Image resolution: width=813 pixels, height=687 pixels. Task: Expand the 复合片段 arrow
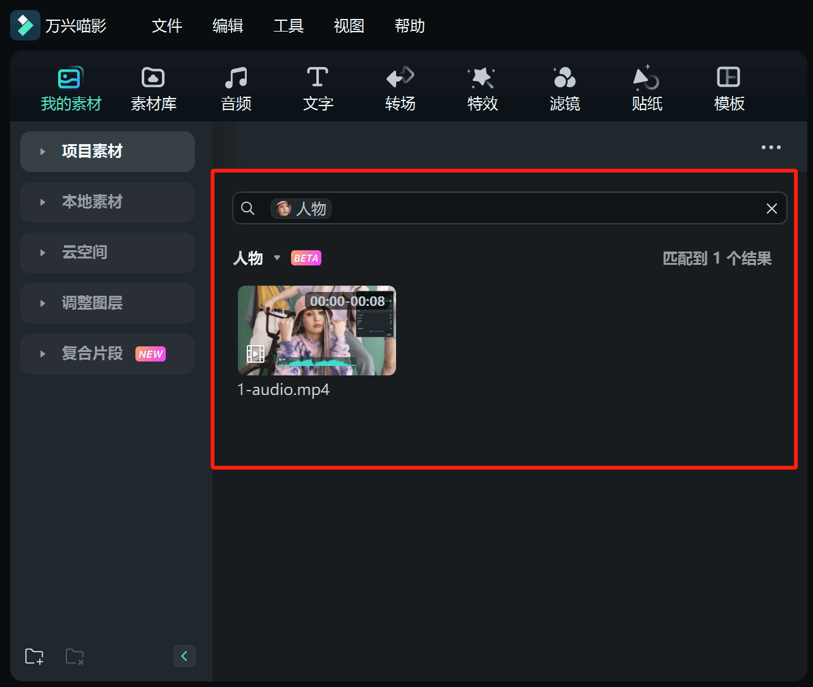pos(43,354)
